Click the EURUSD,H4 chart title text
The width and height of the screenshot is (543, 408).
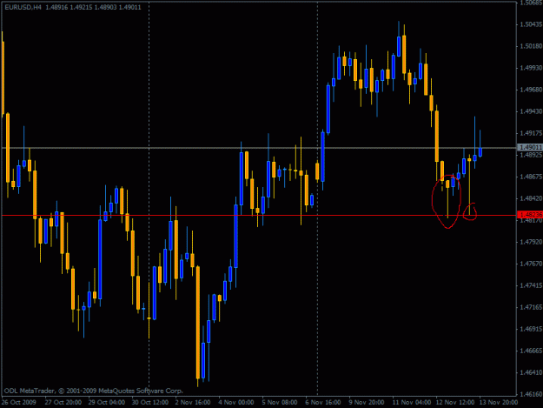point(23,7)
